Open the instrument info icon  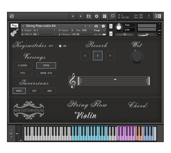click(103, 26)
